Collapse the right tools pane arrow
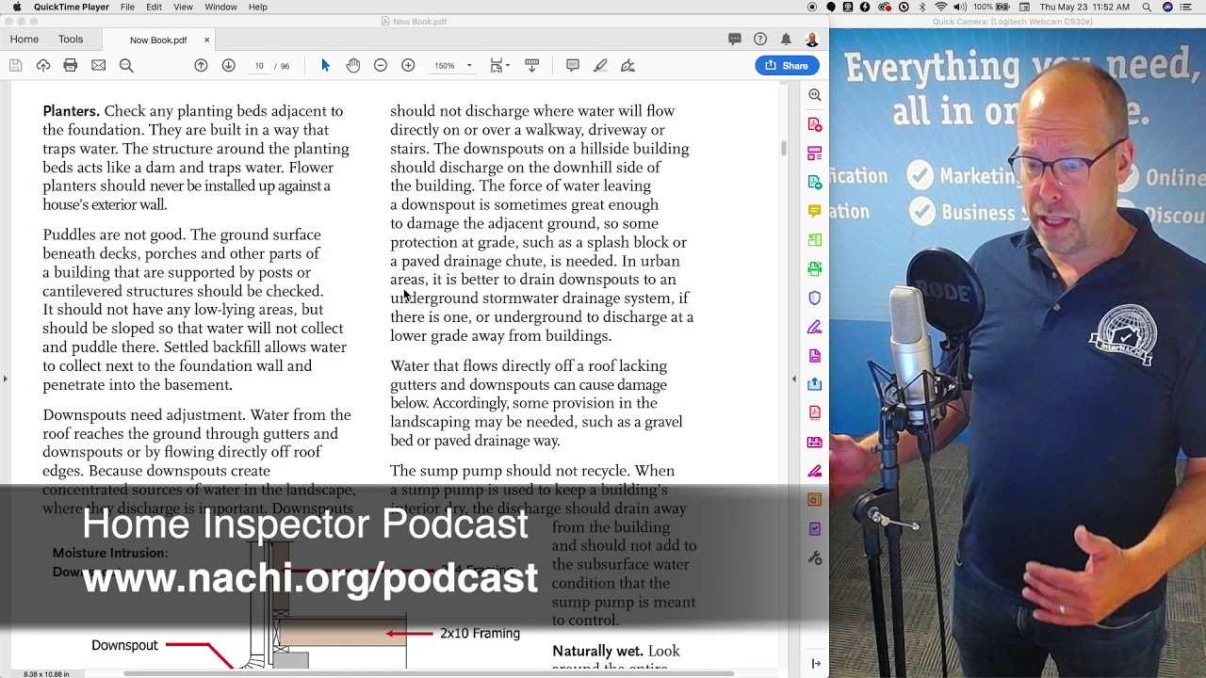Viewport: 1206px width, 678px height. (816, 664)
